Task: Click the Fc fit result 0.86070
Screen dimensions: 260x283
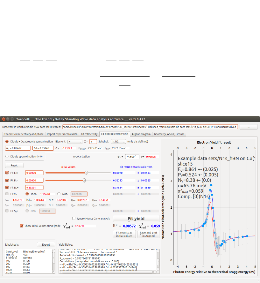Action: 118,173
